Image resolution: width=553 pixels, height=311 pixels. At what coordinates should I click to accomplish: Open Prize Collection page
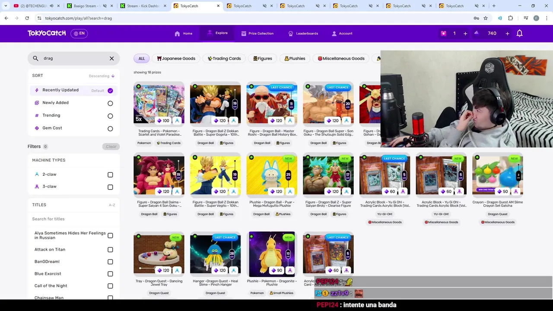257,33
